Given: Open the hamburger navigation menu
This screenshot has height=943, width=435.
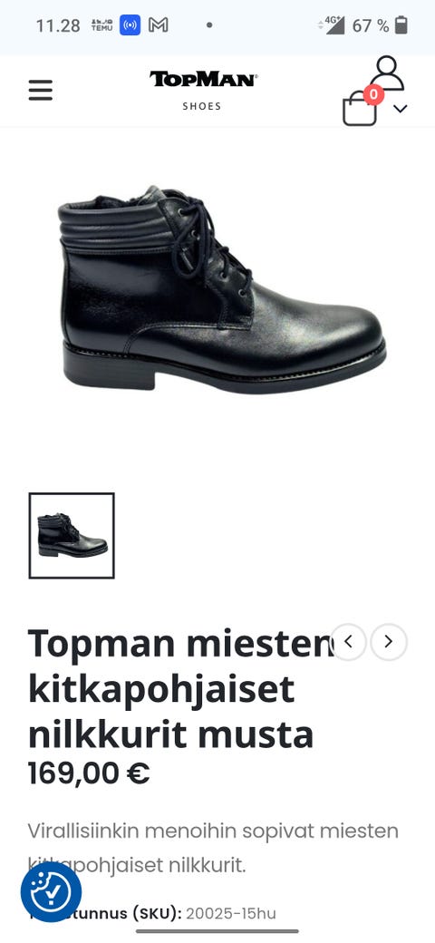Looking at the screenshot, I should coord(40,90).
